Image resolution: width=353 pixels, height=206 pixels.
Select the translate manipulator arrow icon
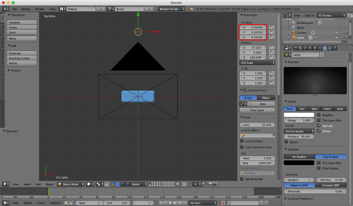tap(118, 184)
